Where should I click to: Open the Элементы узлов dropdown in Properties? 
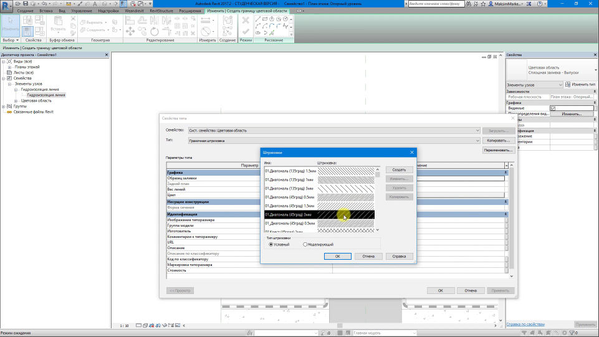[534, 85]
